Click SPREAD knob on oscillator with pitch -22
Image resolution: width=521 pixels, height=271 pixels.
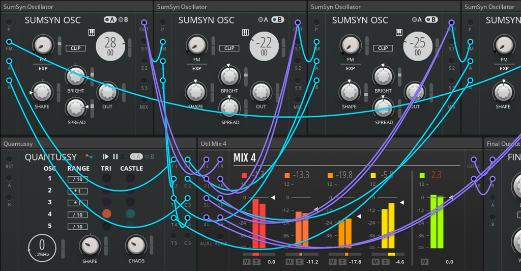coord(229,107)
